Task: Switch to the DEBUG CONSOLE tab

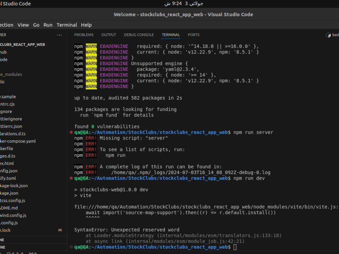Action: (x=139, y=35)
